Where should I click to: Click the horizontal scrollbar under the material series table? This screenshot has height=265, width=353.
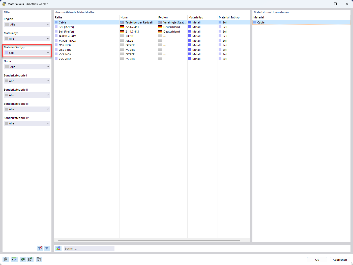click(x=149, y=240)
